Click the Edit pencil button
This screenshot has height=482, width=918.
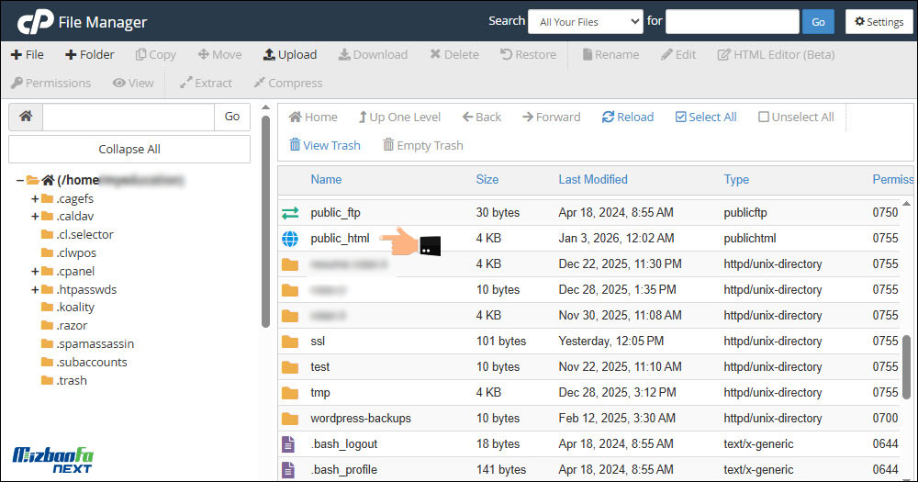click(678, 54)
